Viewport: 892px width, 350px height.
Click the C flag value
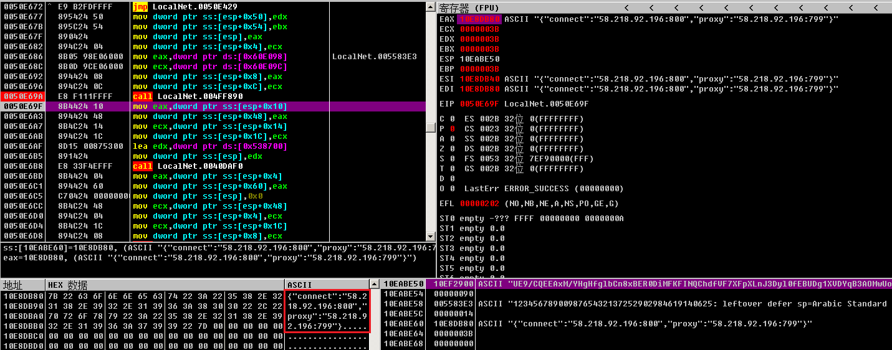click(452, 119)
